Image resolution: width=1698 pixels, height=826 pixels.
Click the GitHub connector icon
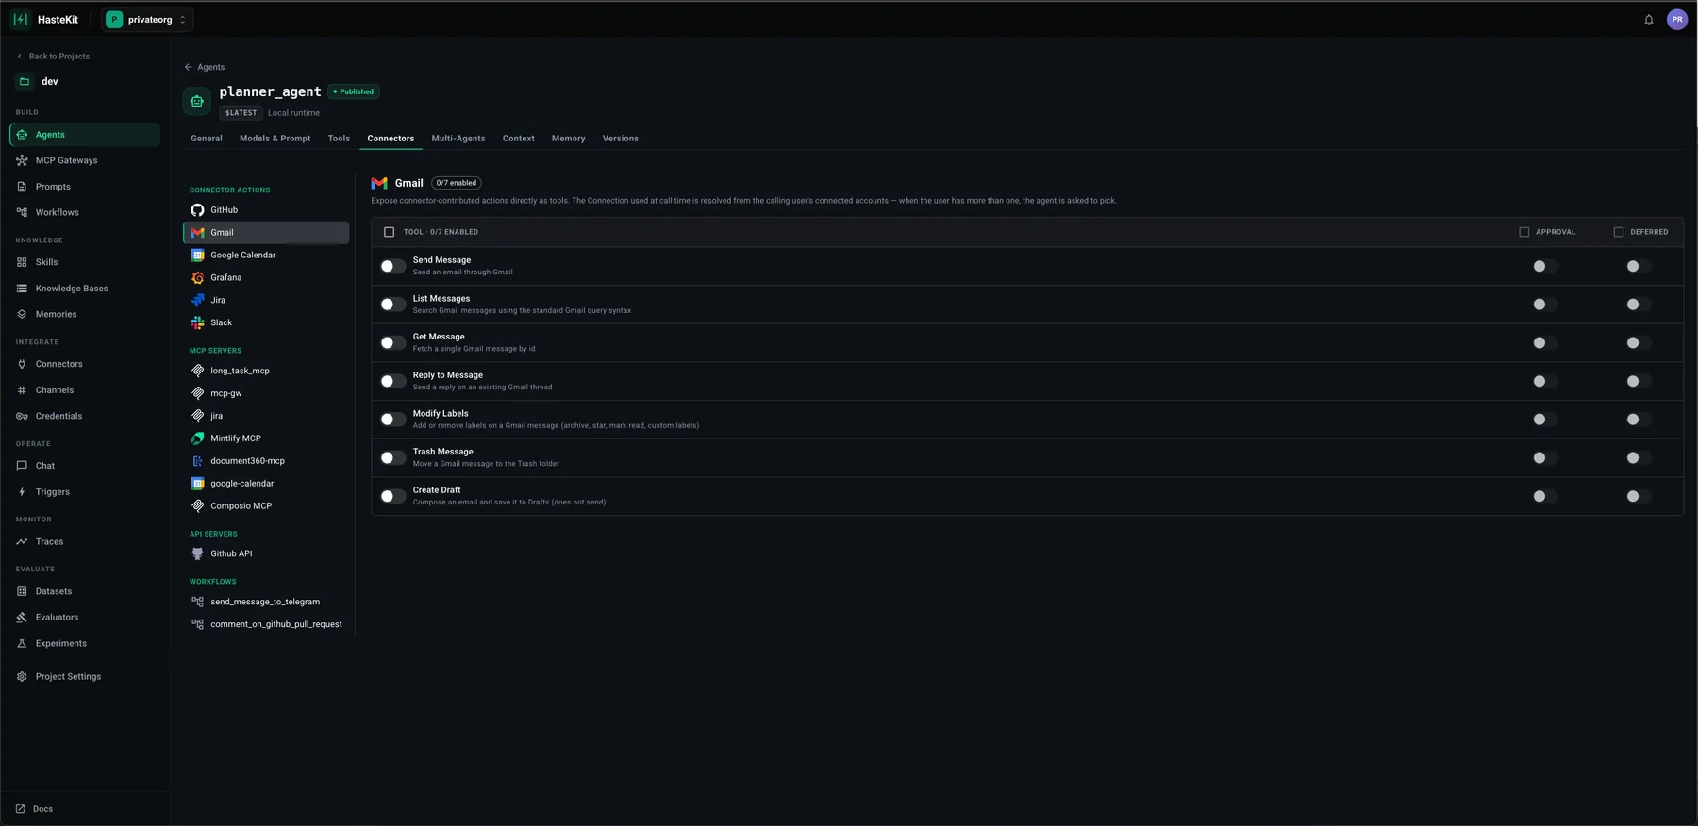[x=197, y=210]
